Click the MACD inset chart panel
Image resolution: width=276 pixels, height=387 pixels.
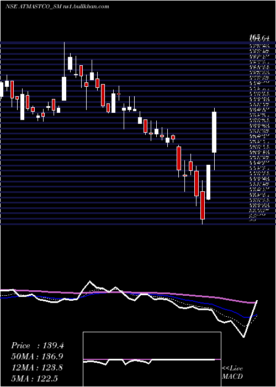(152, 359)
